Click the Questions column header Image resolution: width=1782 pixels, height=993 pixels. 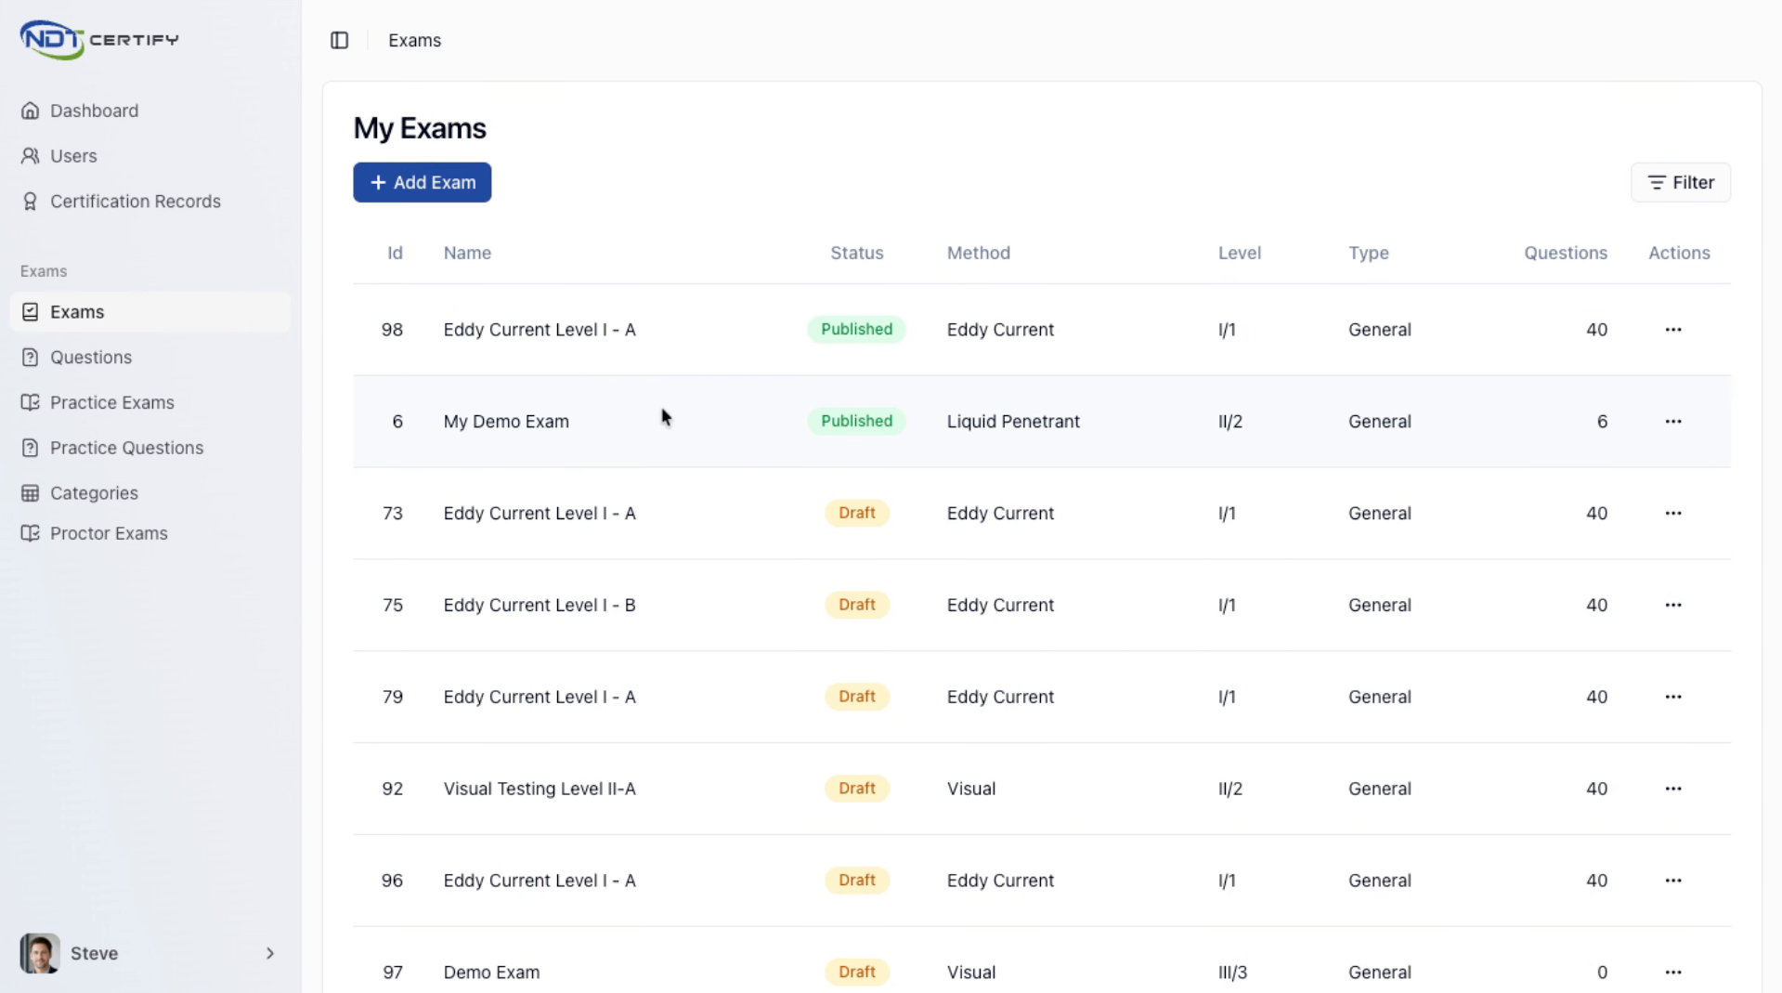pyautogui.click(x=1565, y=253)
